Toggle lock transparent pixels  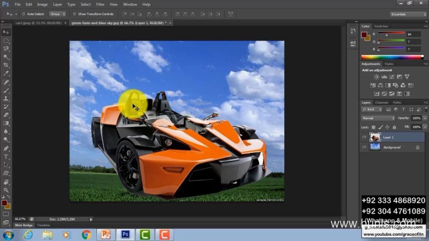point(374,127)
